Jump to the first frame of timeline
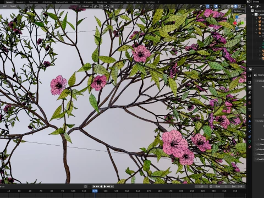The width and height of the screenshot is (264, 198). [94, 186]
